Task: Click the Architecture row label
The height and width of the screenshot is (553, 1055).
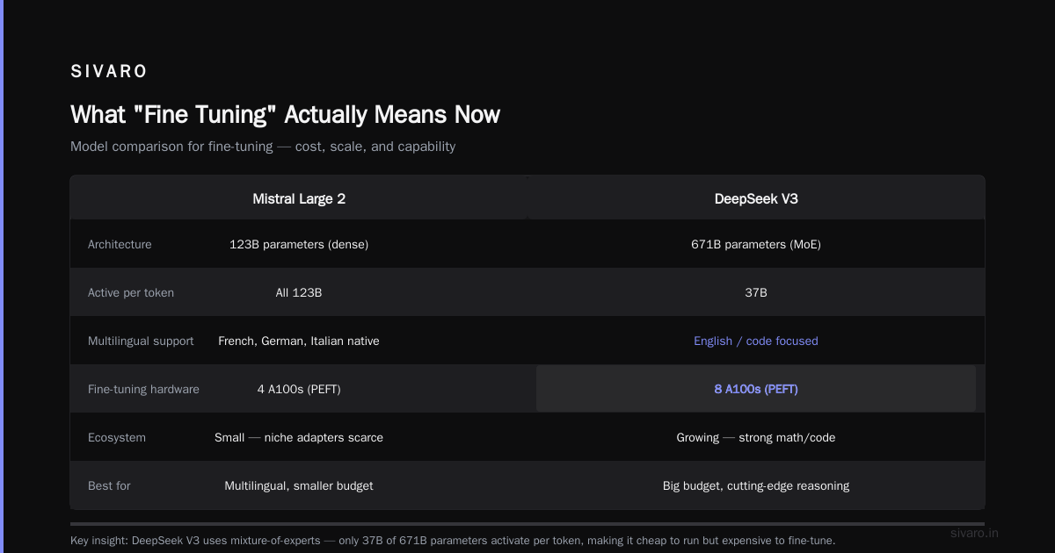Action: 120,244
